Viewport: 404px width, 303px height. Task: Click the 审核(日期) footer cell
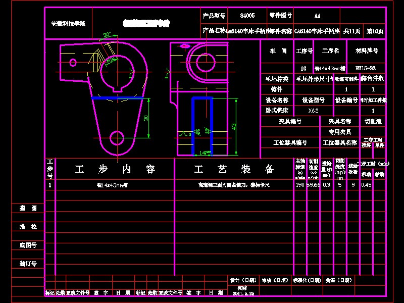click(x=275, y=280)
